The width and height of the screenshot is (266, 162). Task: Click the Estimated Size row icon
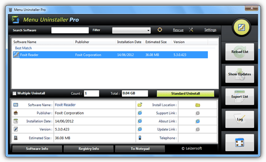point(16,138)
